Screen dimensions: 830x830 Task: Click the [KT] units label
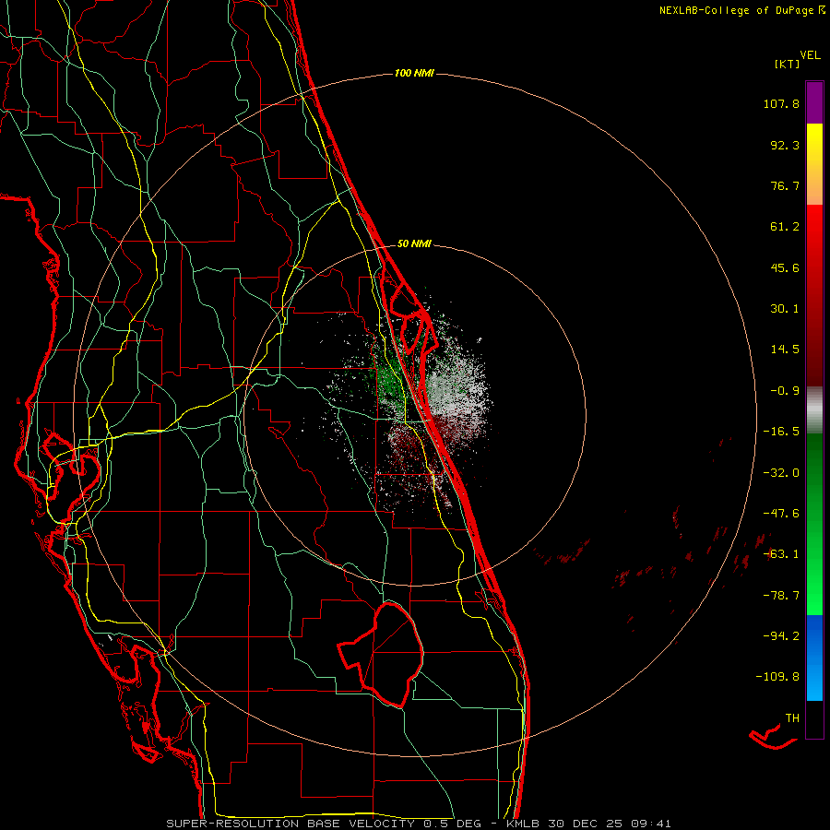[787, 64]
